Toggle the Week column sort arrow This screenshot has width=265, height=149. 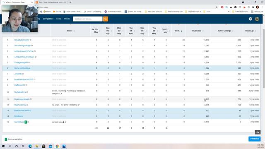point(181,31)
